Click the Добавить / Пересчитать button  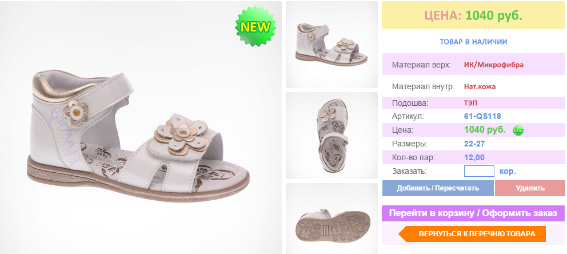[x=438, y=188]
